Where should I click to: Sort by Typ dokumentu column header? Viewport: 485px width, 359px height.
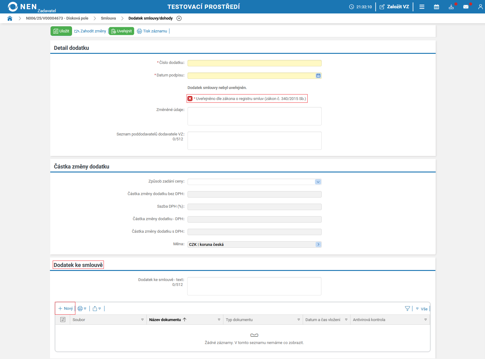tap(239, 320)
